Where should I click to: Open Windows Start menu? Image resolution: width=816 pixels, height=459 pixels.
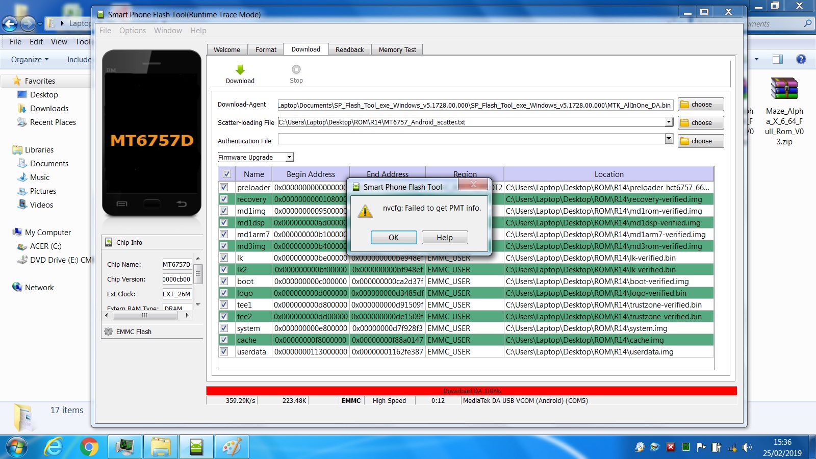(x=16, y=447)
